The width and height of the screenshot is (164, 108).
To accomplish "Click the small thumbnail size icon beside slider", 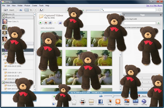I will tap(101, 96).
